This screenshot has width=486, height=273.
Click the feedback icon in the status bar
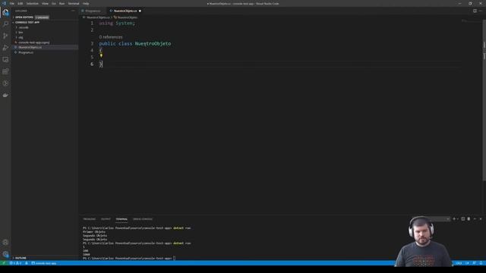pos(474,263)
